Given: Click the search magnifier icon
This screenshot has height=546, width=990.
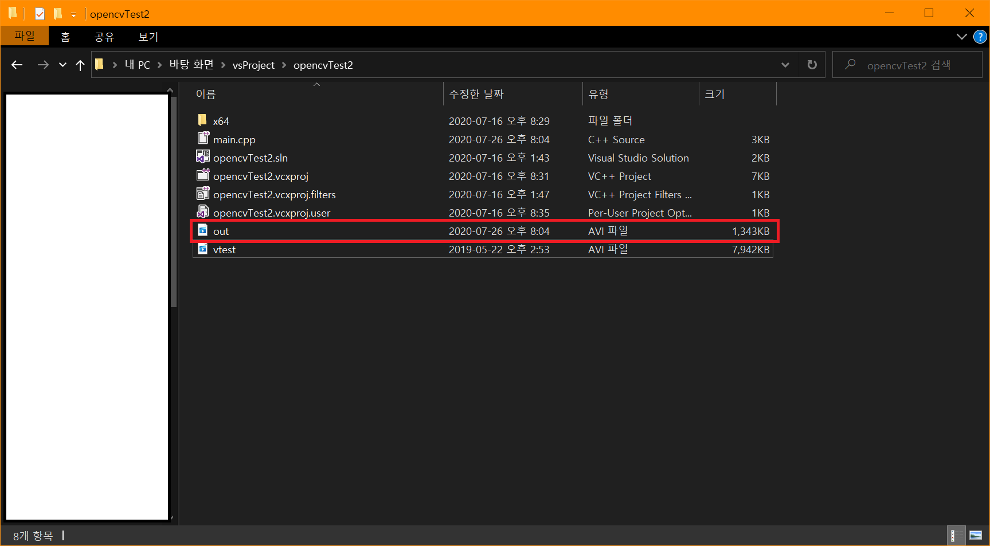Looking at the screenshot, I should tap(851, 64).
